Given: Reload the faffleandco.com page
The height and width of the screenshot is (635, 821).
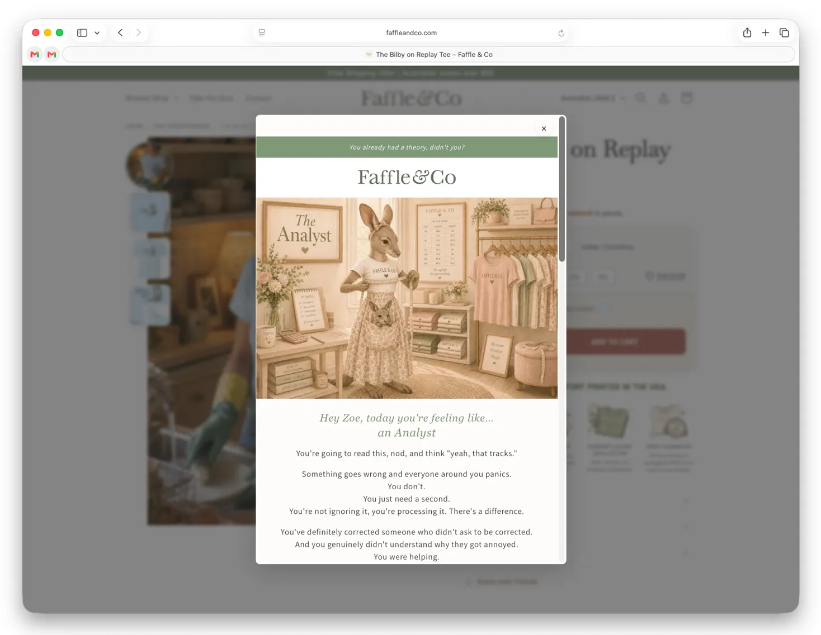Looking at the screenshot, I should pyautogui.click(x=561, y=34).
